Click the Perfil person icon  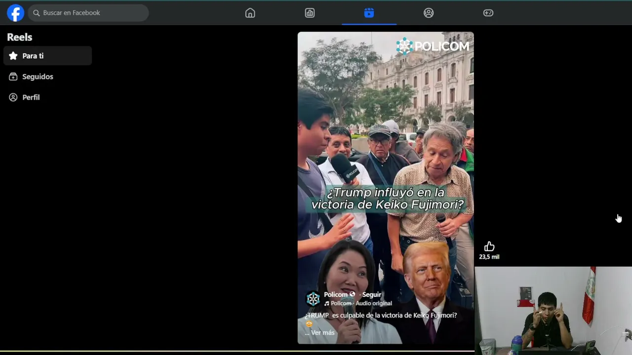click(13, 97)
